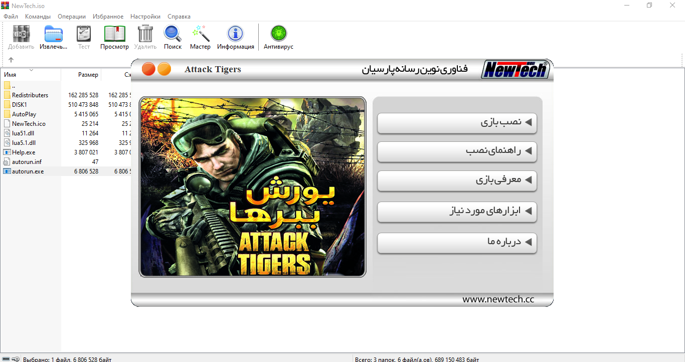Click the orange round button in Attack Tigers window
This screenshot has height=362, width=685.
pos(164,69)
